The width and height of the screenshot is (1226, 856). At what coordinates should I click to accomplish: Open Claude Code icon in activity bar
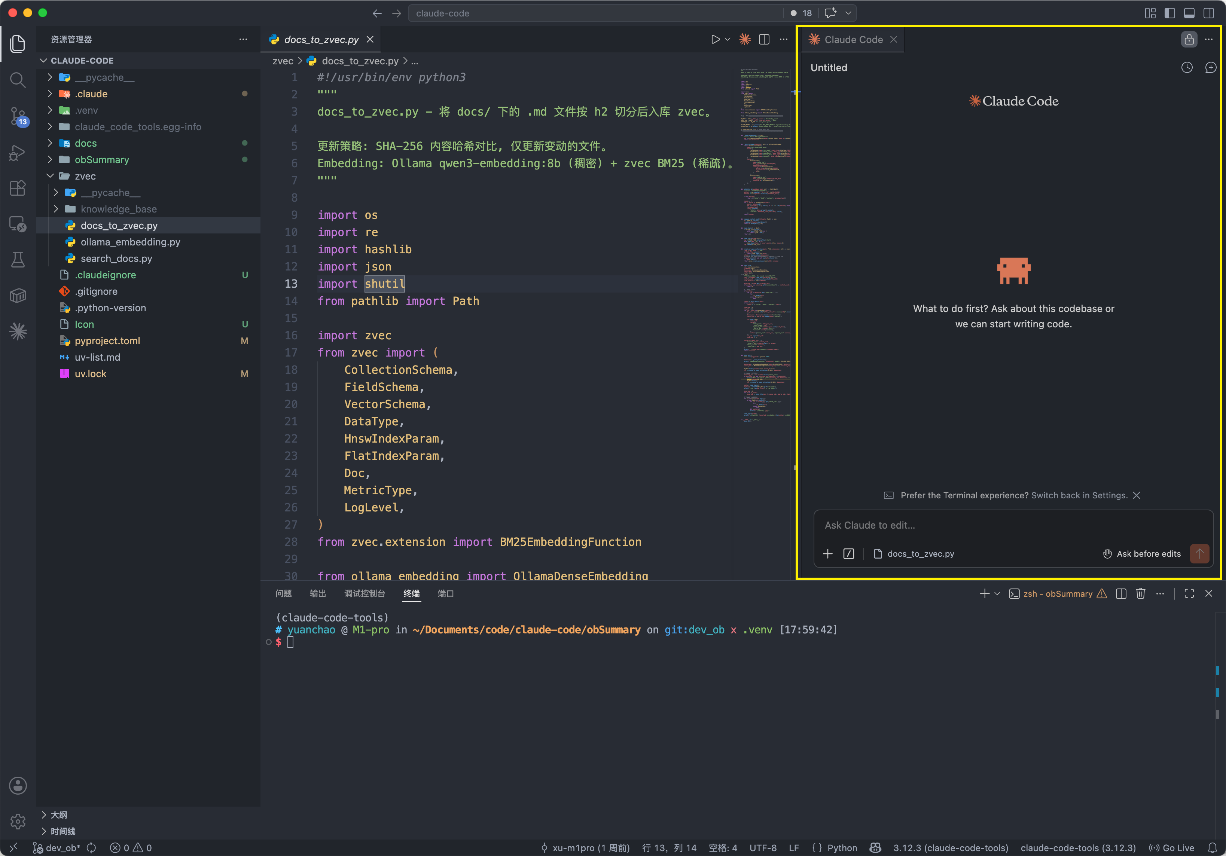(x=18, y=331)
